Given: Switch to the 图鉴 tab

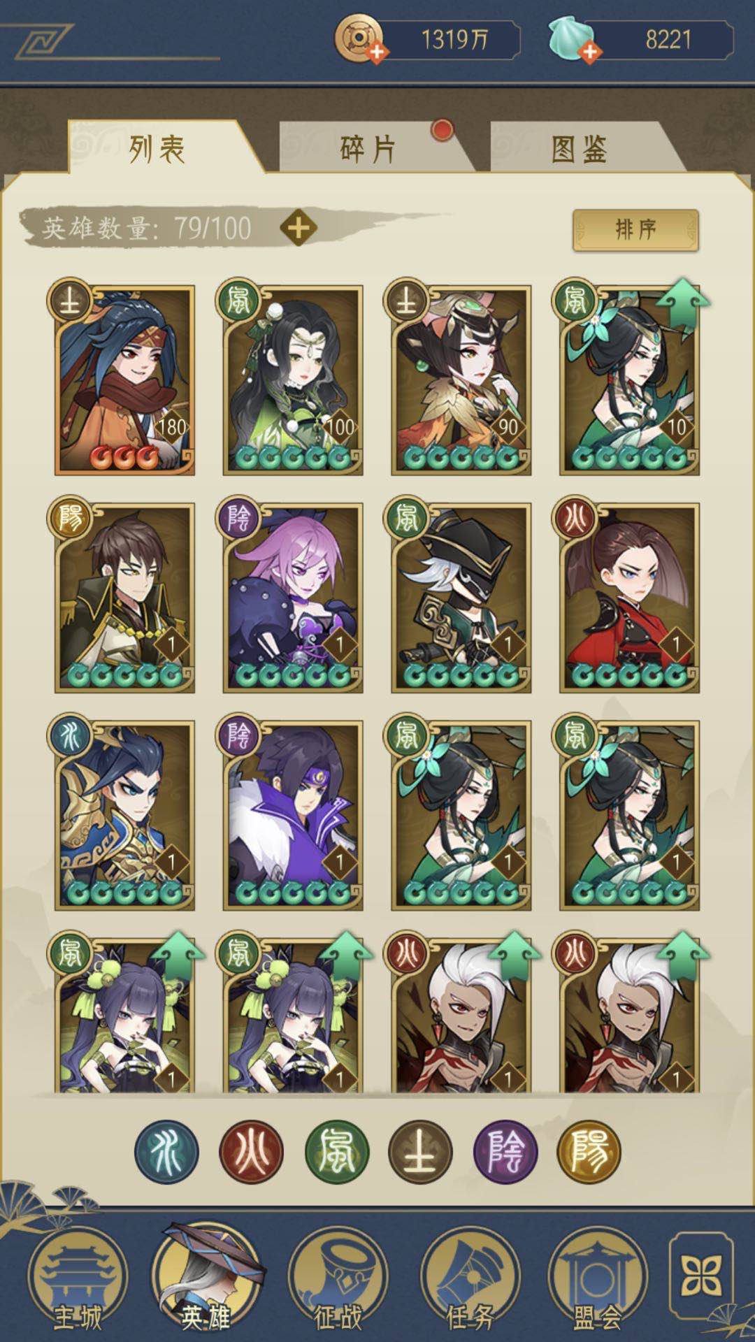Looking at the screenshot, I should (x=580, y=148).
